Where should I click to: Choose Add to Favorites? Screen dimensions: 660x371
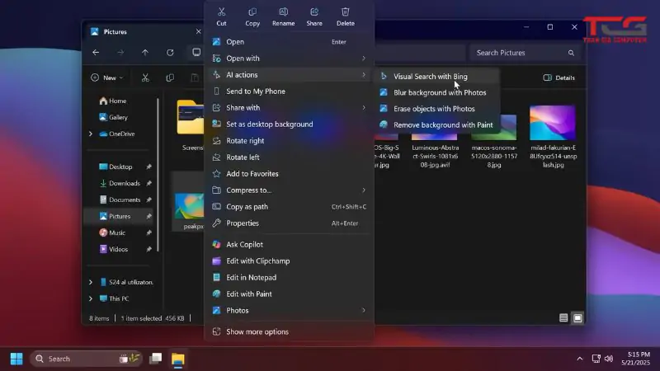click(290, 174)
